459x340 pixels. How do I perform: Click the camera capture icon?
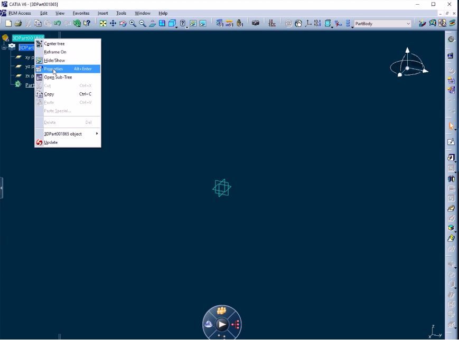[x=256, y=24]
